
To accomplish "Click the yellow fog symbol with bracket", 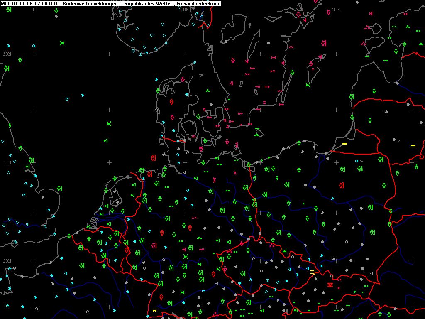I will pyautogui.click(x=313, y=272).
